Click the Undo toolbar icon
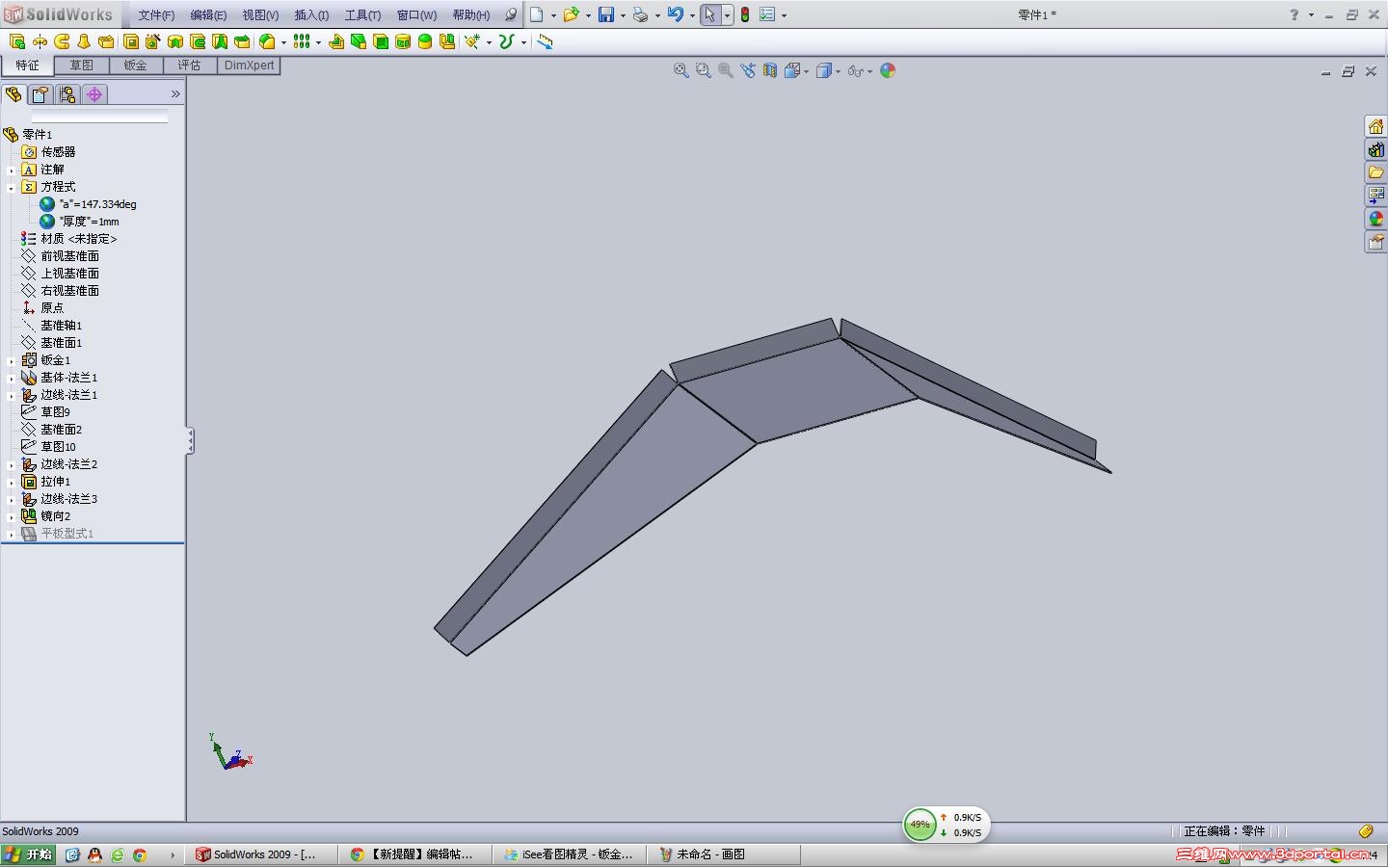1388x867 pixels. (x=675, y=14)
